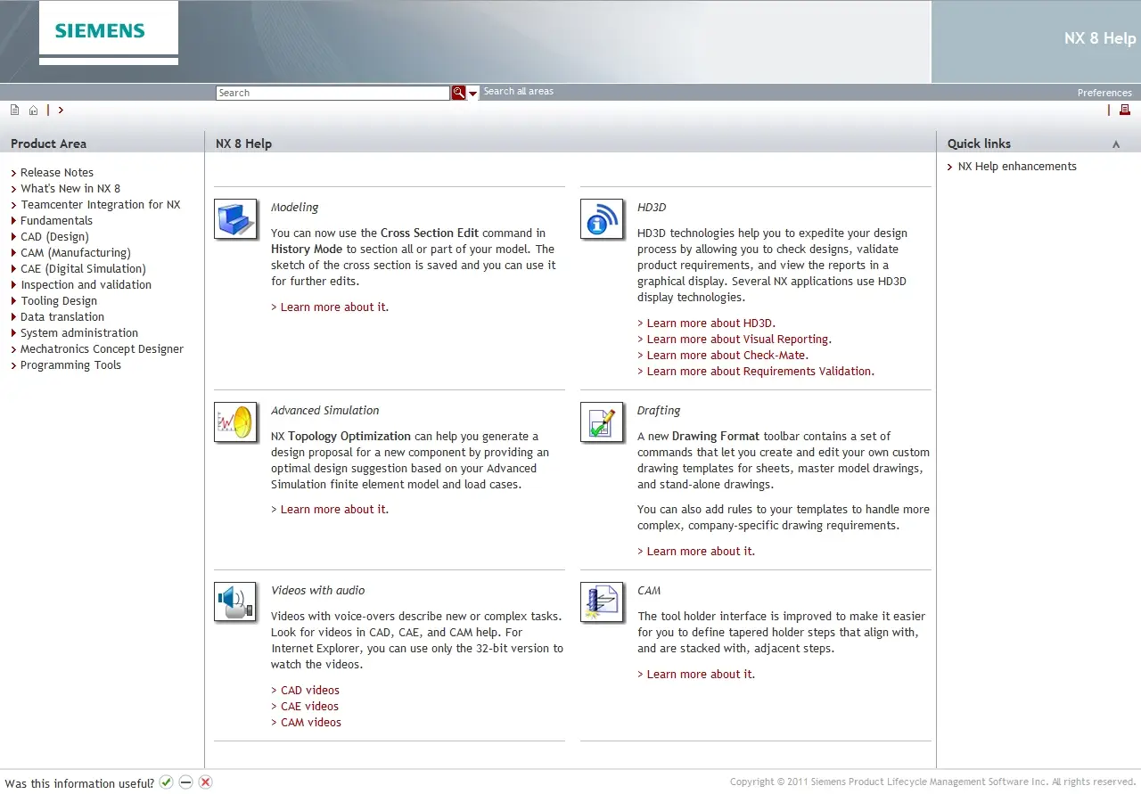
Task: Expand the Inspection and validation arrow
Action: tap(13, 285)
